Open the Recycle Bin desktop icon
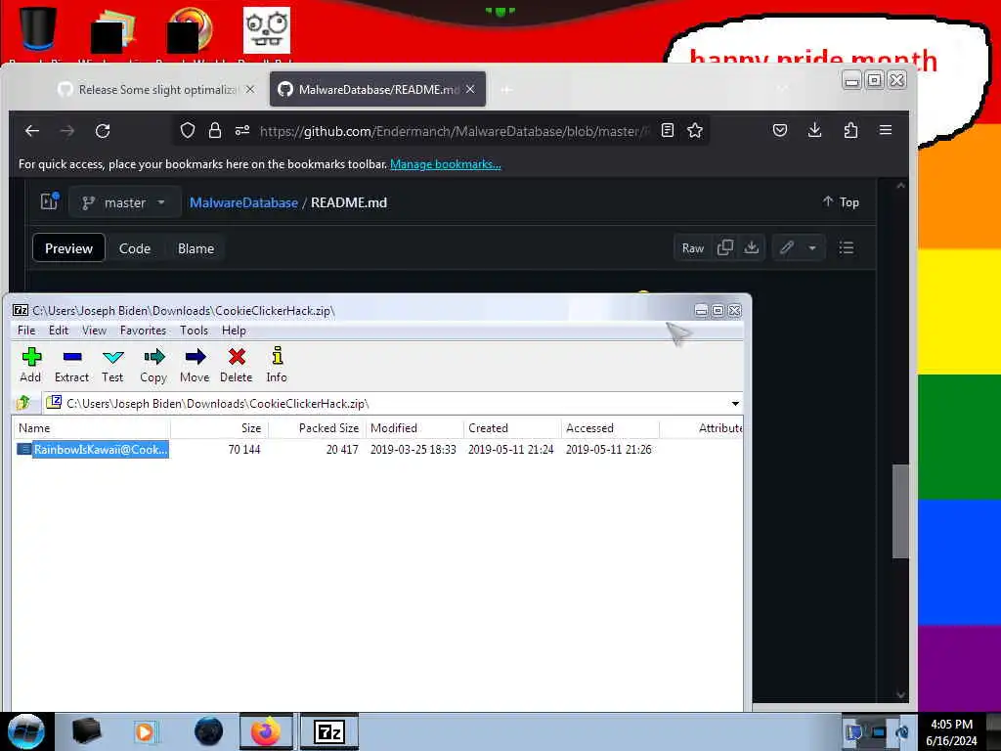Screen dimensions: 1001x751 37,32
